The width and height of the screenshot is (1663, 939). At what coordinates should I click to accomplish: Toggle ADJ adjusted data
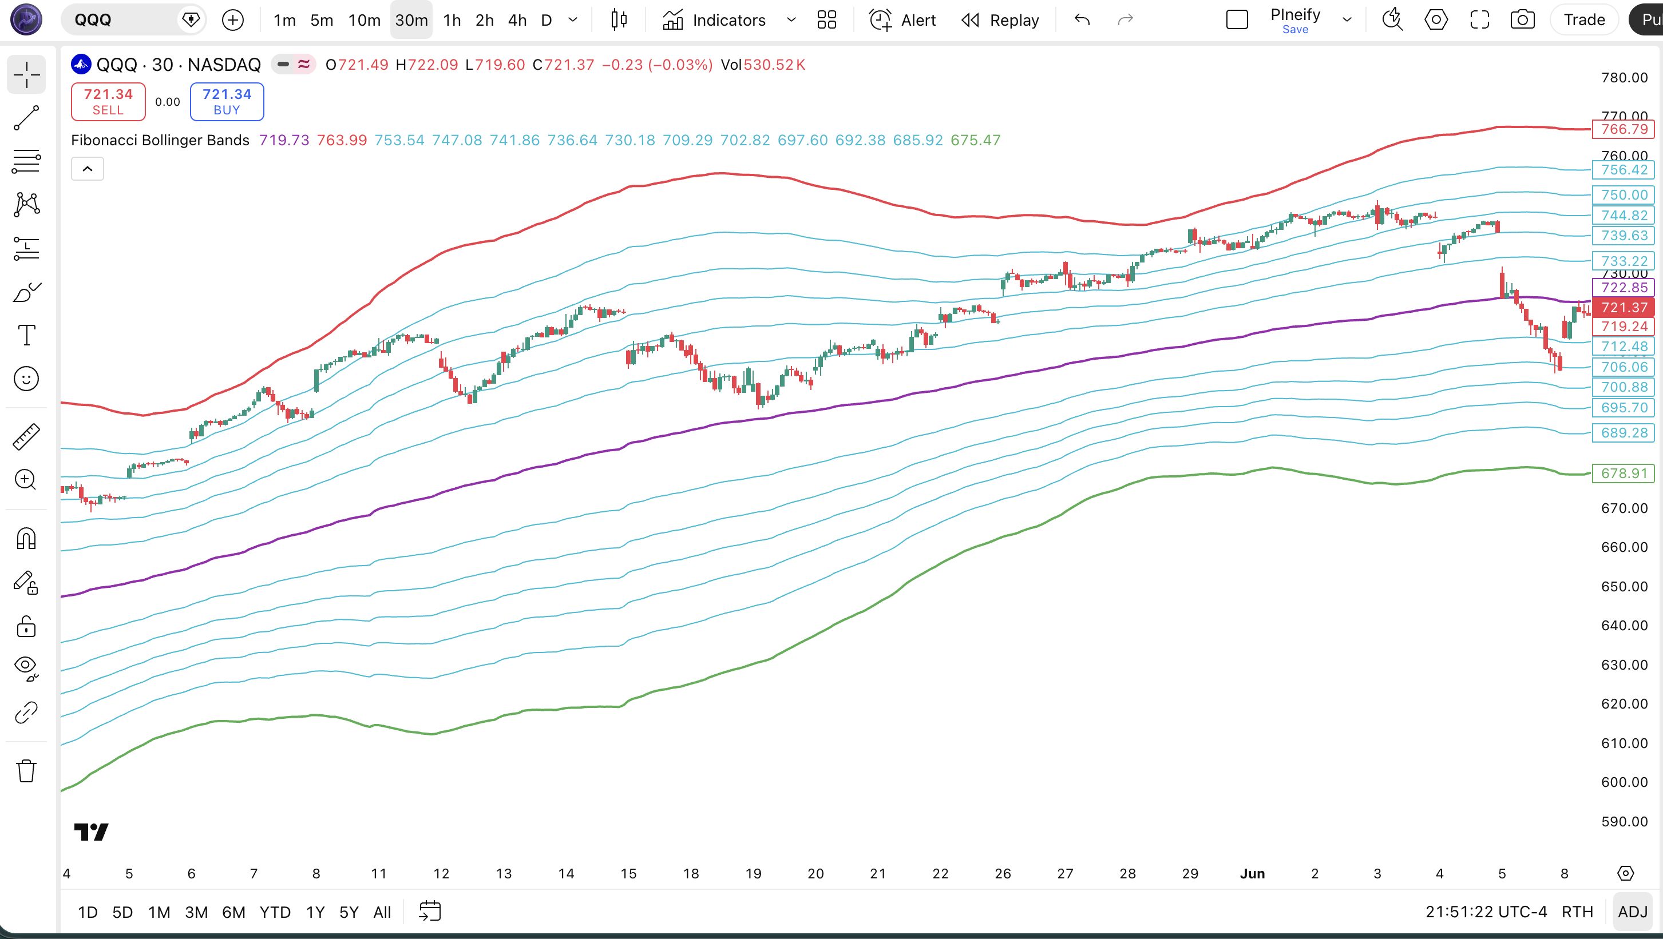coord(1633,912)
